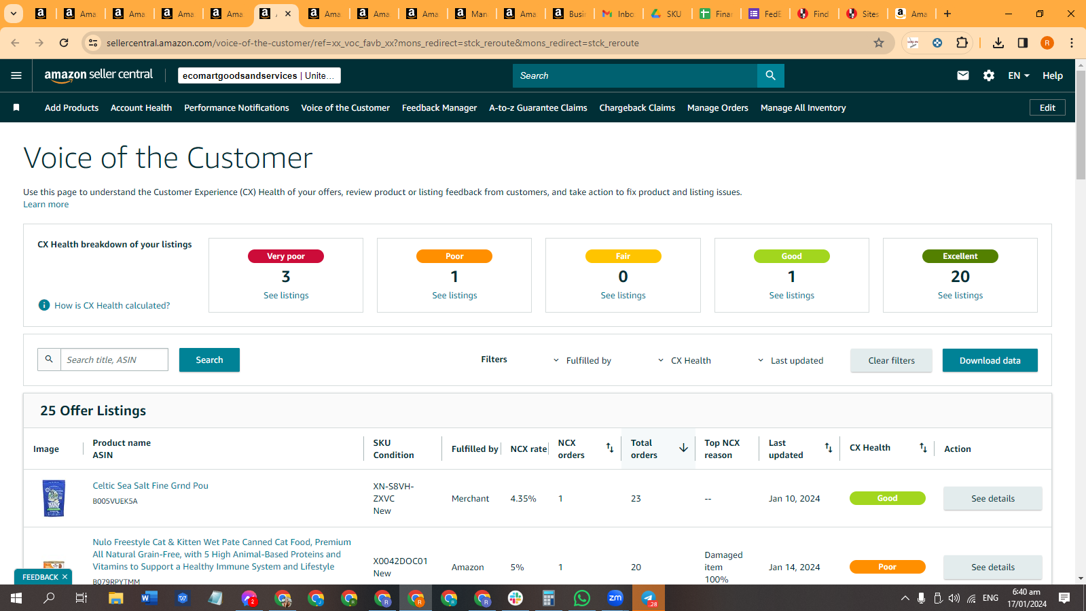Click the info icon beside How is CX Health calculated

(x=44, y=305)
